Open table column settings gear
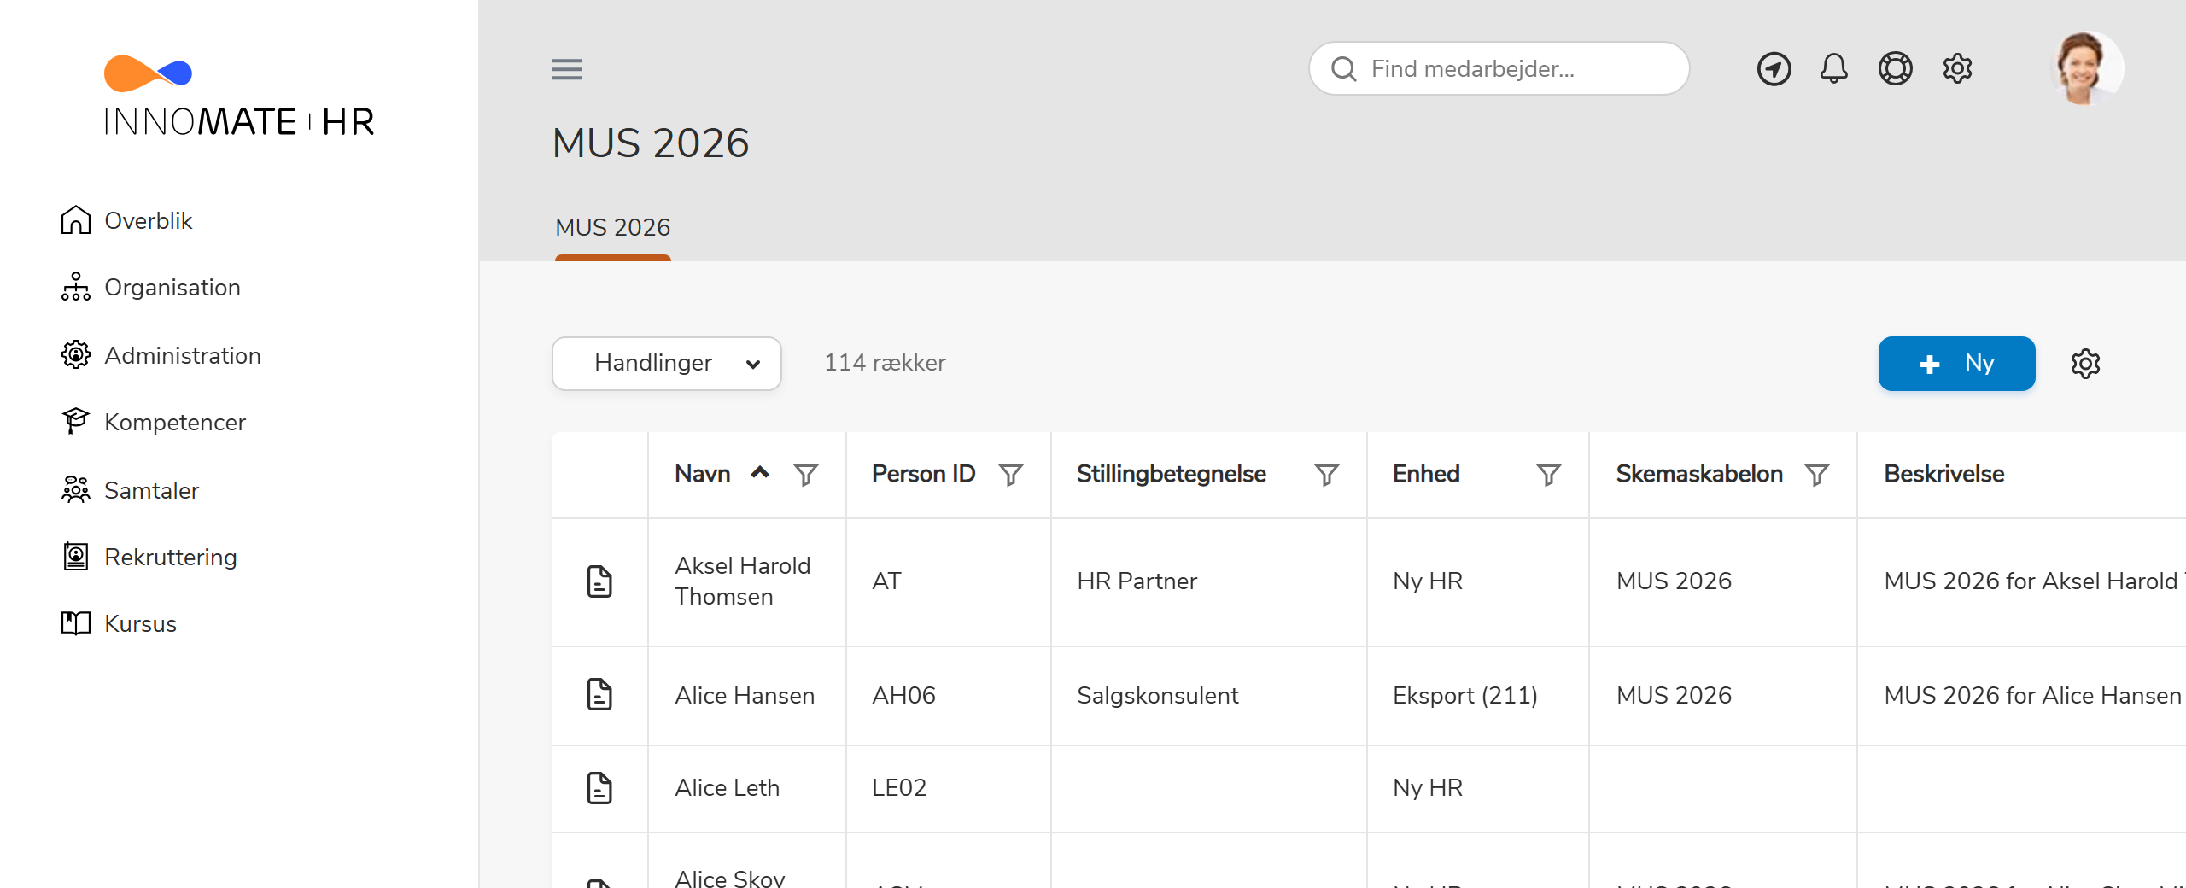This screenshot has width=2186, height=888. pos(2085,364)
